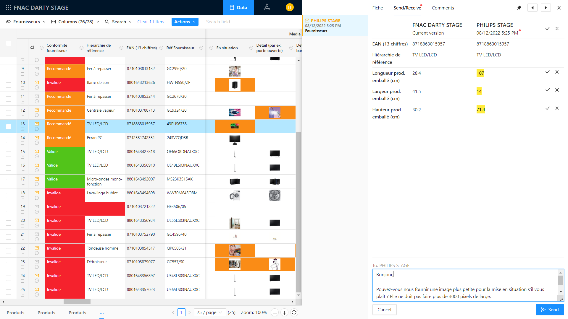Reject the Hauteur prod. emballé change

tap(557, 108)
